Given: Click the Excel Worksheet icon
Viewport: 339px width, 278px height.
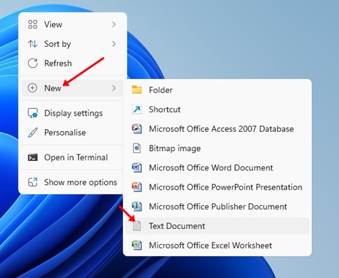Looking at the screenshot, I should 137,245.
